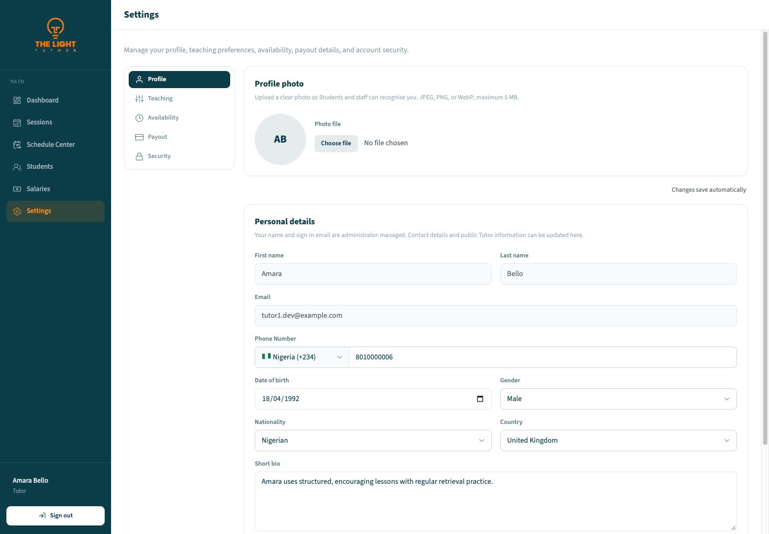Click the First name field
The height and width of the screenshot is (534, 769).
point(373,274)
